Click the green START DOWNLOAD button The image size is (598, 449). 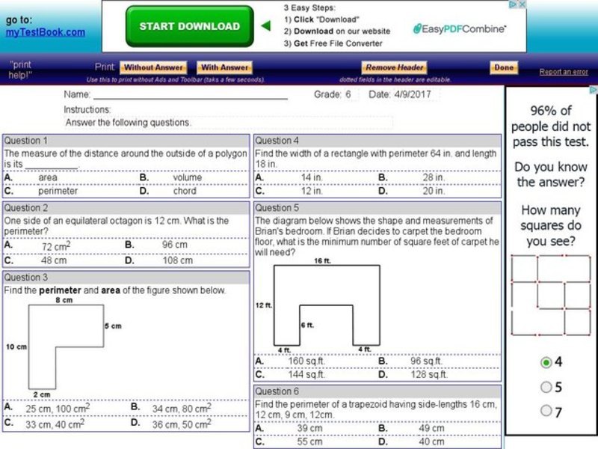pos(188,24)
